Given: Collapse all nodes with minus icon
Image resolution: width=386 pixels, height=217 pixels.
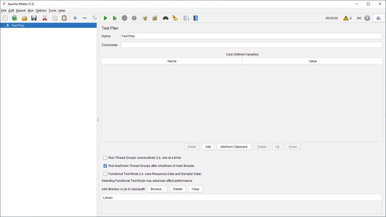Looking at the screenshot, I should click(85, 18).
